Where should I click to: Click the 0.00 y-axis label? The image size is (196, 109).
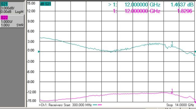pyautogui.click(x=31, y=50)
